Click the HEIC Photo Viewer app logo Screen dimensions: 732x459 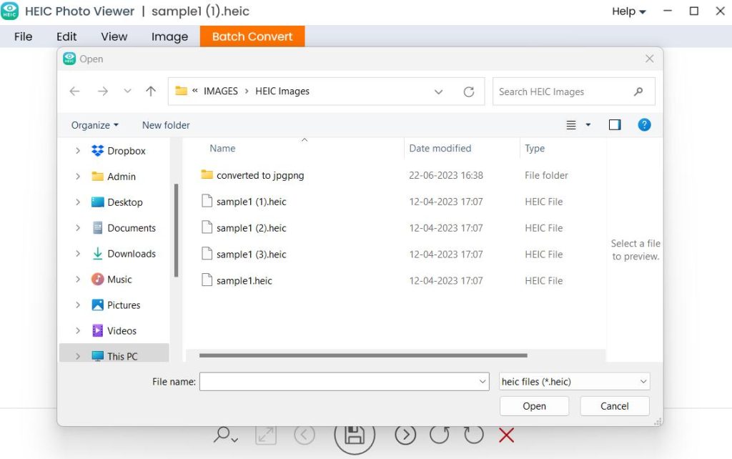click(9, 10)
